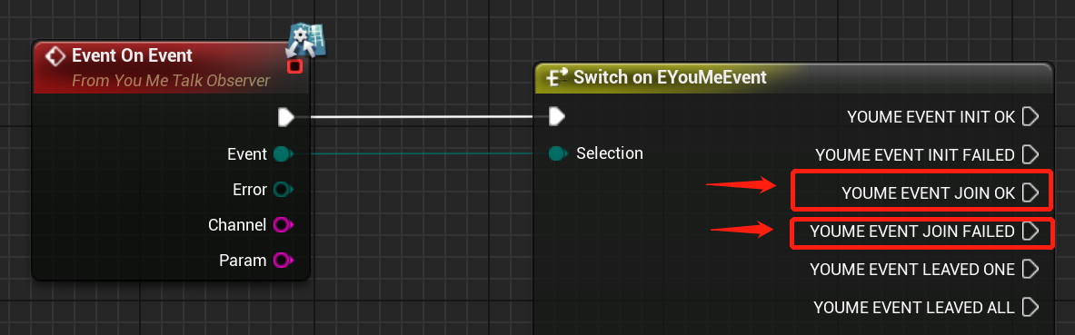This screenshot has height=335, width=1075.
Task: Click the YOUME EVENT LEAVED ONE output pin
Action: point(1030,270)
